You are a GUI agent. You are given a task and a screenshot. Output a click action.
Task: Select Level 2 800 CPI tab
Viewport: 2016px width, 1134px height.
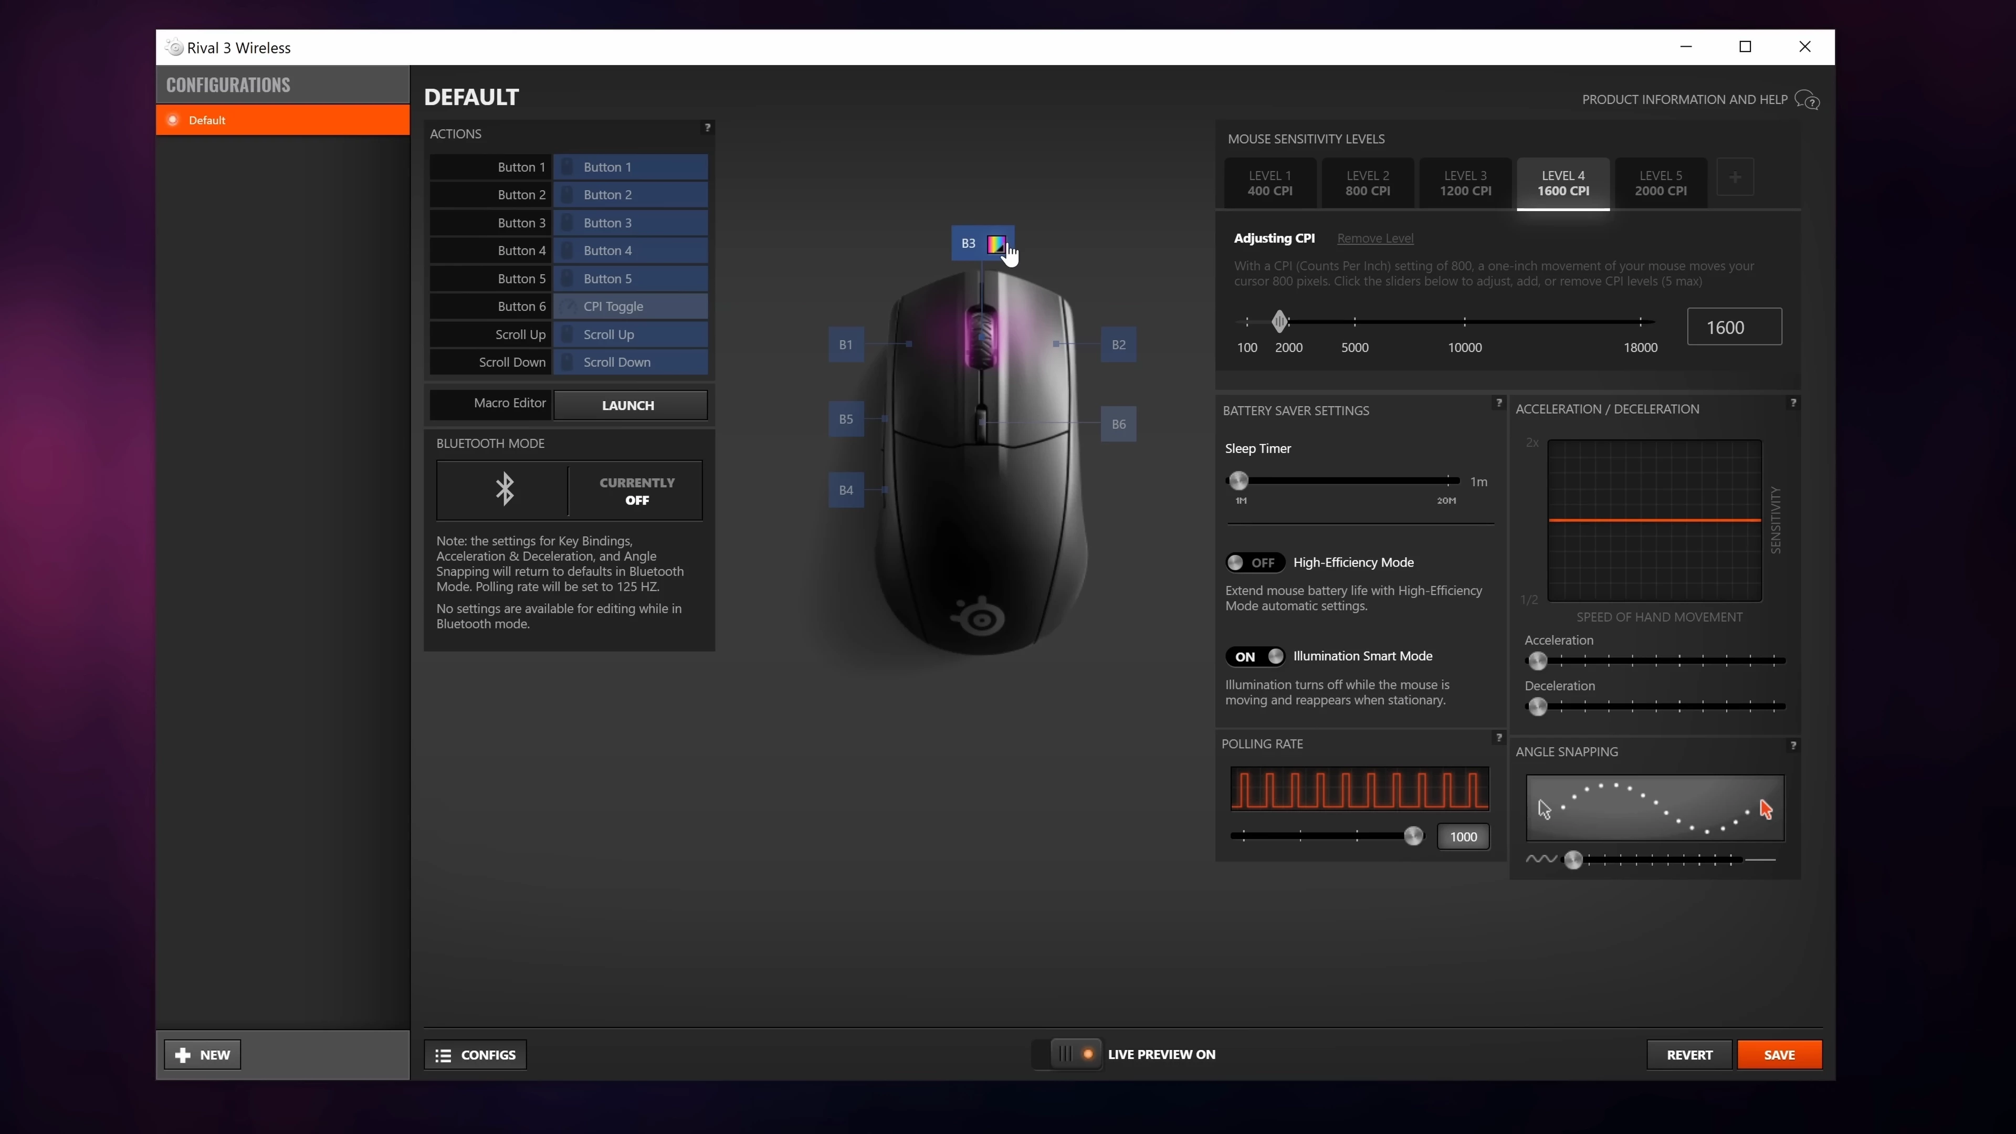tap(1367, 183)
